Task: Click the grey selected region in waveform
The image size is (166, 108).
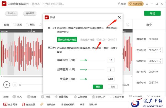Action: [11, 53]
